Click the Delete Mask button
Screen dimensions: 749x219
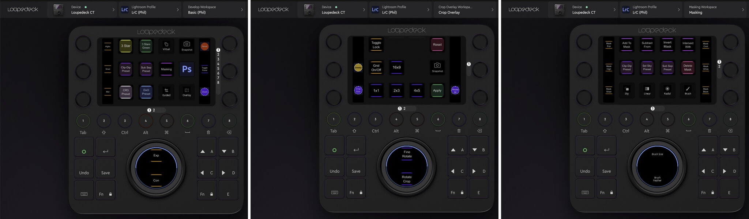(x=688, y=68)
